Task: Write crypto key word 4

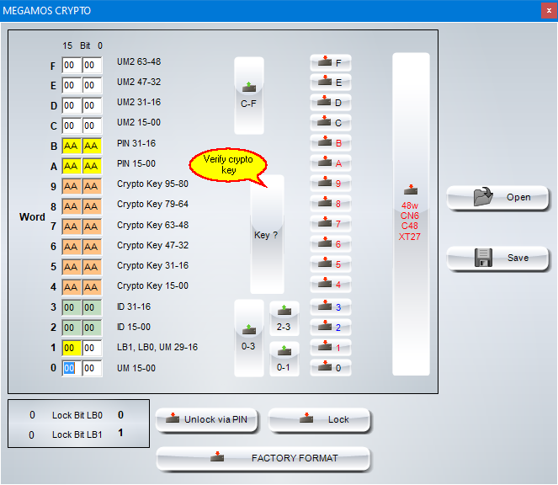Action: (x=331, y=285)
